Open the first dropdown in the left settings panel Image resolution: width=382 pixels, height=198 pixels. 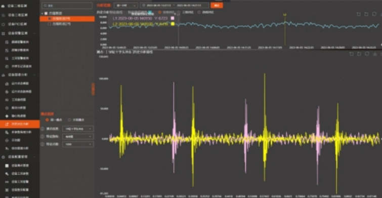78,129
